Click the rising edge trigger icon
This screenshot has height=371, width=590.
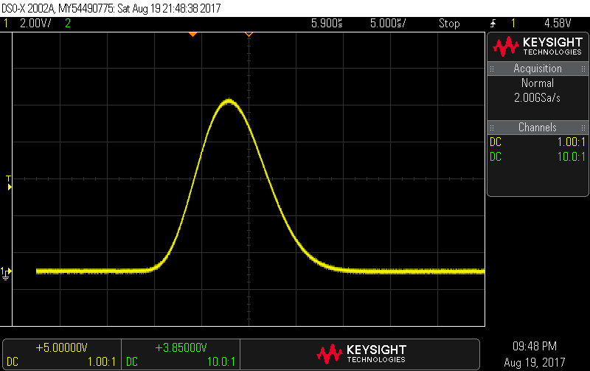click(493, 24)
